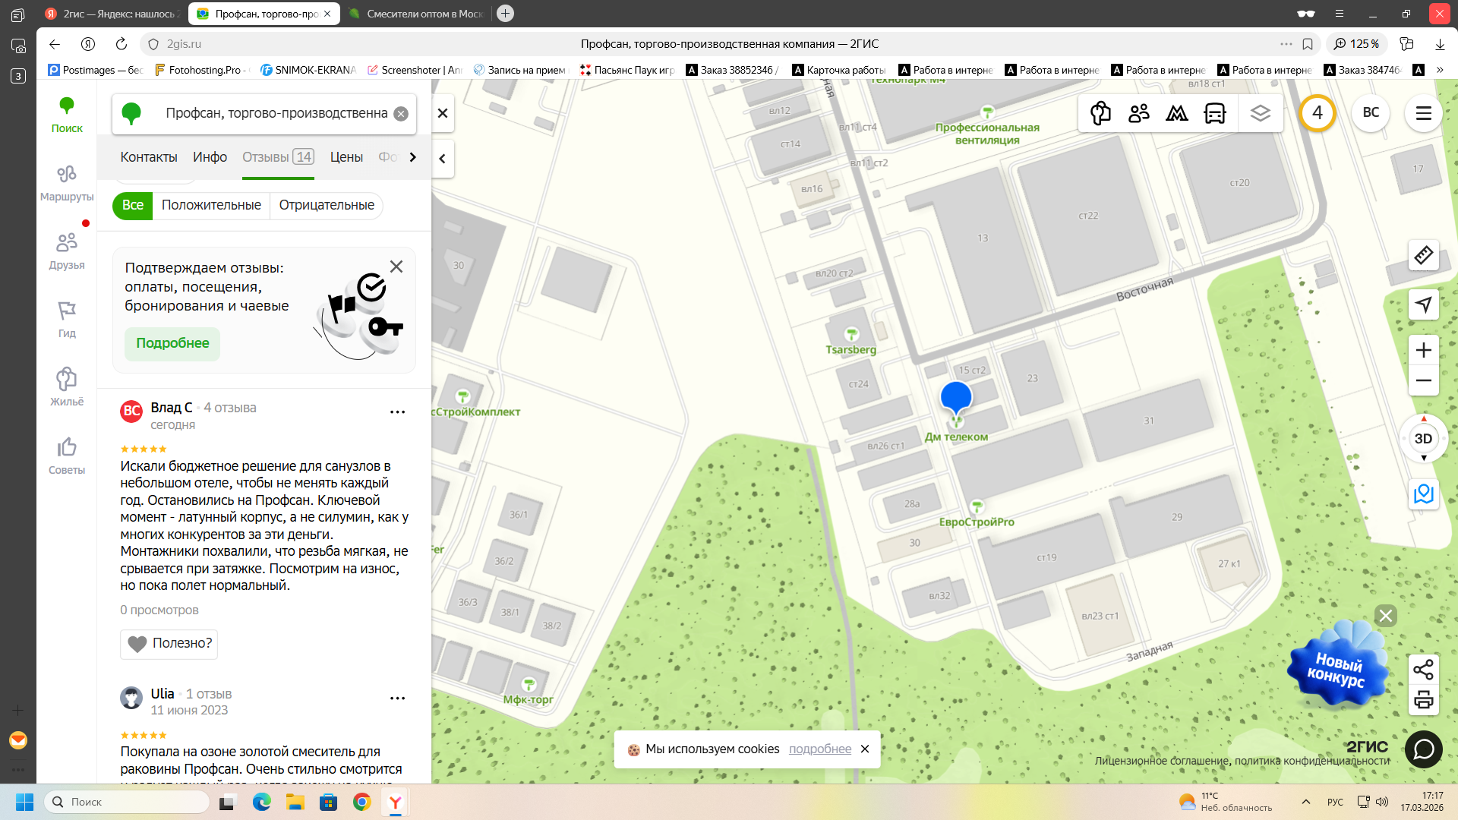1458x820 pixels.
Task: Filter reviews by Отрицательные
Action: [x=327, y=205]
